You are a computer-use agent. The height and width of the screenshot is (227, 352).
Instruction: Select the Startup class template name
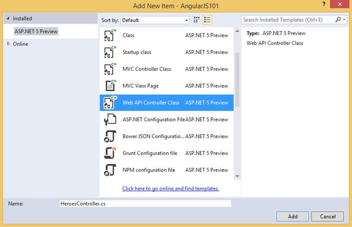(137, 52)
